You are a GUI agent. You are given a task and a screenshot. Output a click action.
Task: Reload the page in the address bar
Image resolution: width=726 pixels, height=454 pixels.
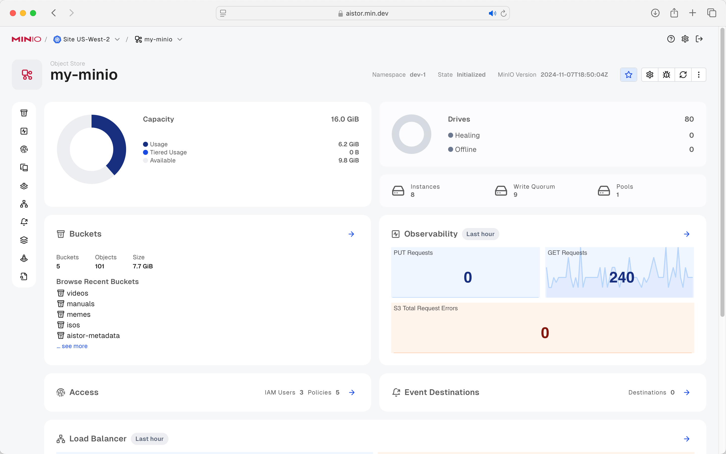[x=504, y=13]
